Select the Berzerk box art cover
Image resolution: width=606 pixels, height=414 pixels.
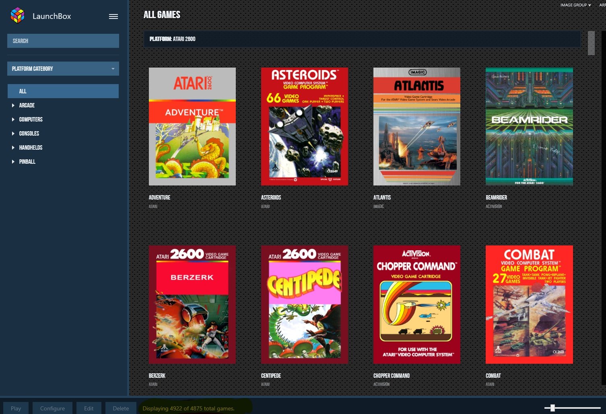point(192,305)
